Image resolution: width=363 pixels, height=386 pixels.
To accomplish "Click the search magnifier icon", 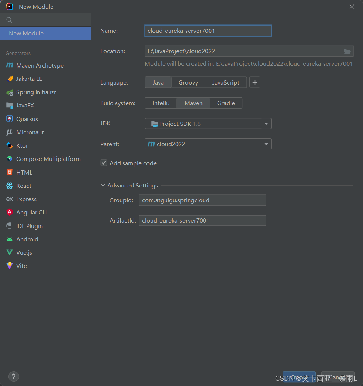I will pyautogui.click(x=9, y=20).
